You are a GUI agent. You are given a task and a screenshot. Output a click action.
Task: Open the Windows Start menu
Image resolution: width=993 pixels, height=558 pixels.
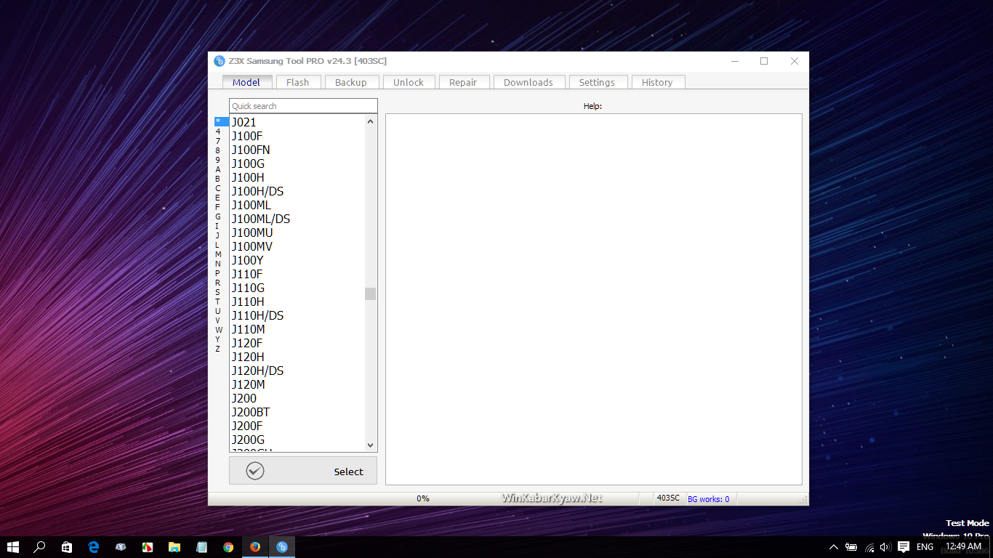point(12,547)
